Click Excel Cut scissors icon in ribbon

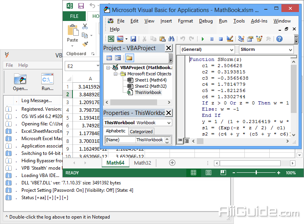tap(85, 26)
